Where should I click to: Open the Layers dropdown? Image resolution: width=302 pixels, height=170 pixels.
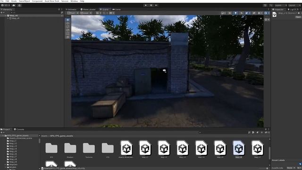[281, 5]
